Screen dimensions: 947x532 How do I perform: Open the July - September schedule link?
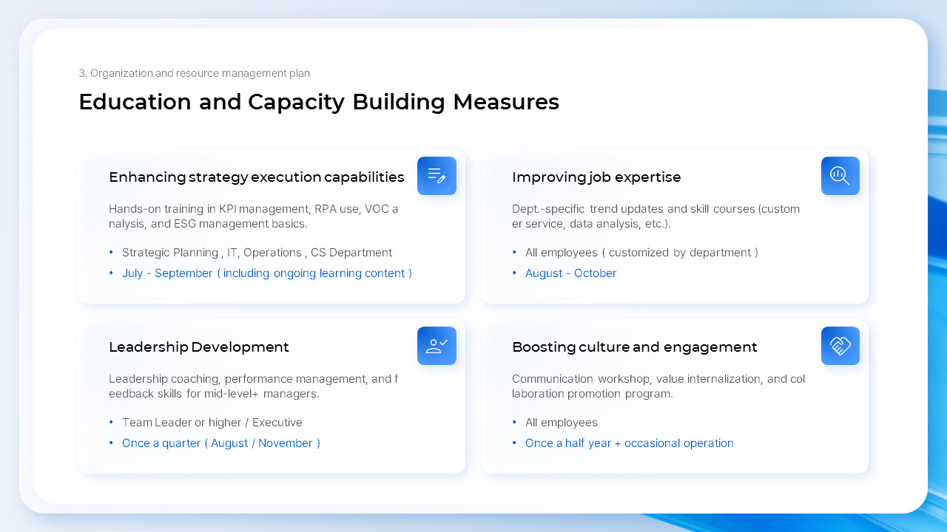tap(266, 273)
